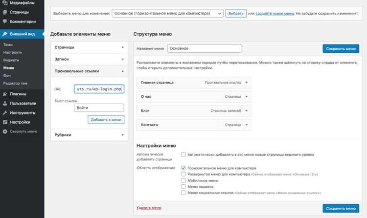Open Виджеты in Appearance submenu
This screenshot has height=218, width=367.
tap(11, 60)
